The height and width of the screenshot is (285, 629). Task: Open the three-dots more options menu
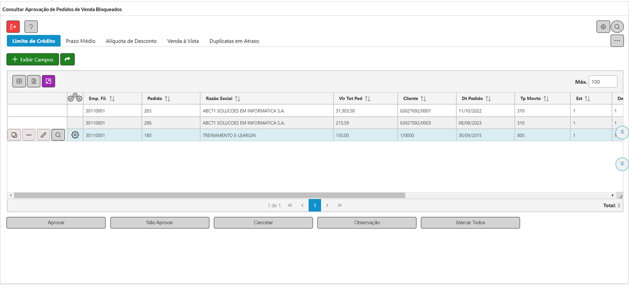[617, 41]
